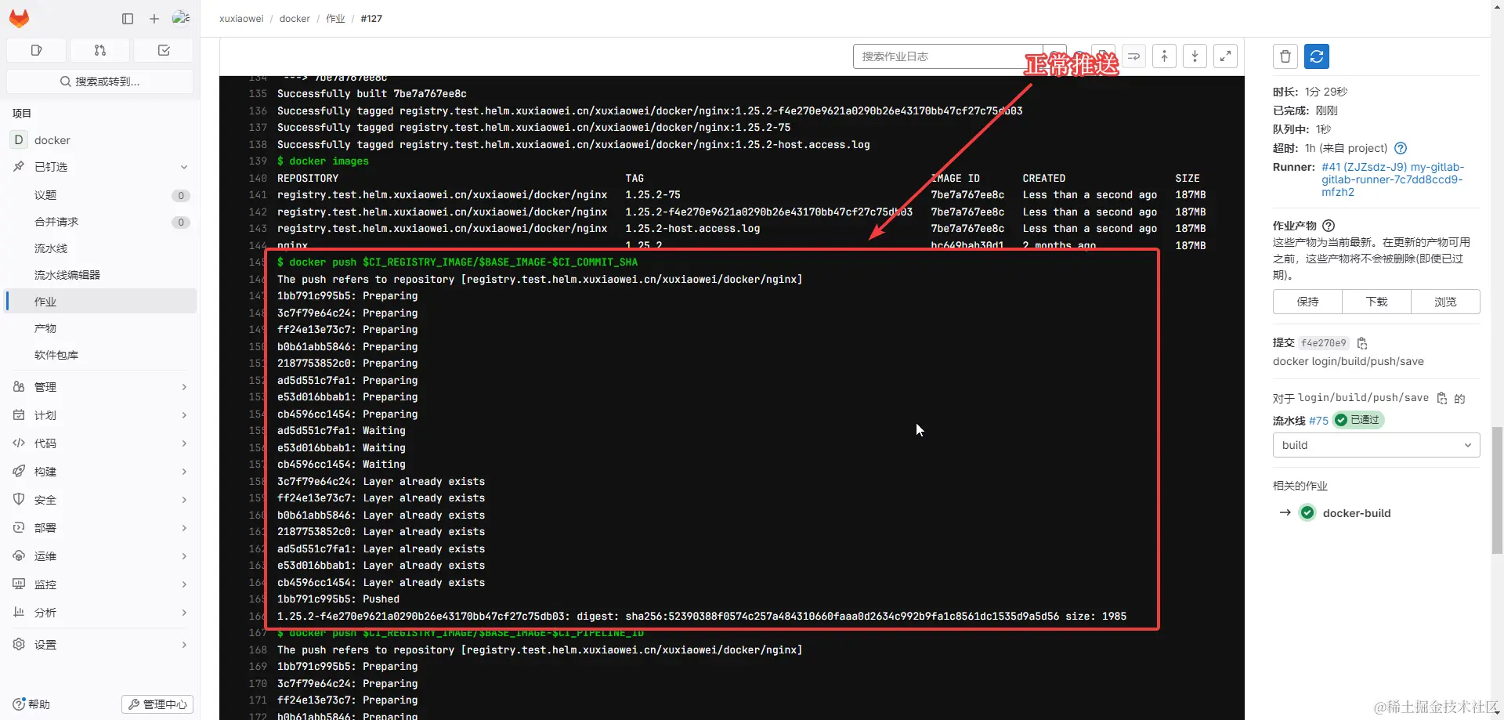1504x720 pixels.
Task: Open the merge requests shortcut icon
Action: coord(99,50)
